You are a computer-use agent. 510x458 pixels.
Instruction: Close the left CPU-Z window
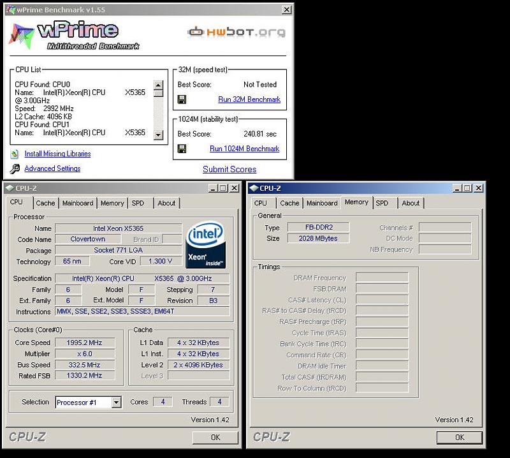coord(234,188)
